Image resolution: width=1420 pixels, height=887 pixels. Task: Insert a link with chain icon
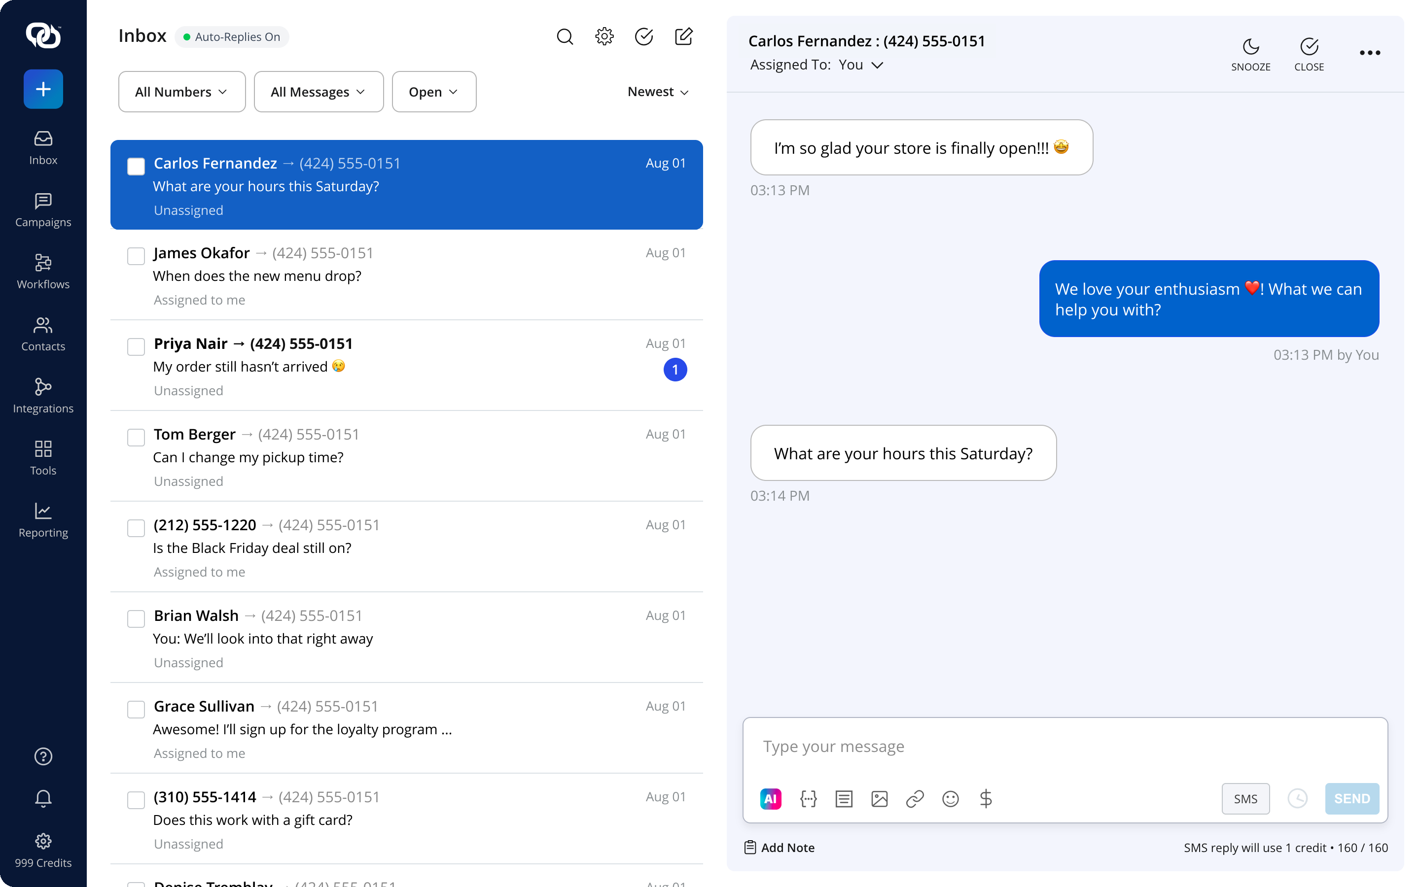coord(915,798)
